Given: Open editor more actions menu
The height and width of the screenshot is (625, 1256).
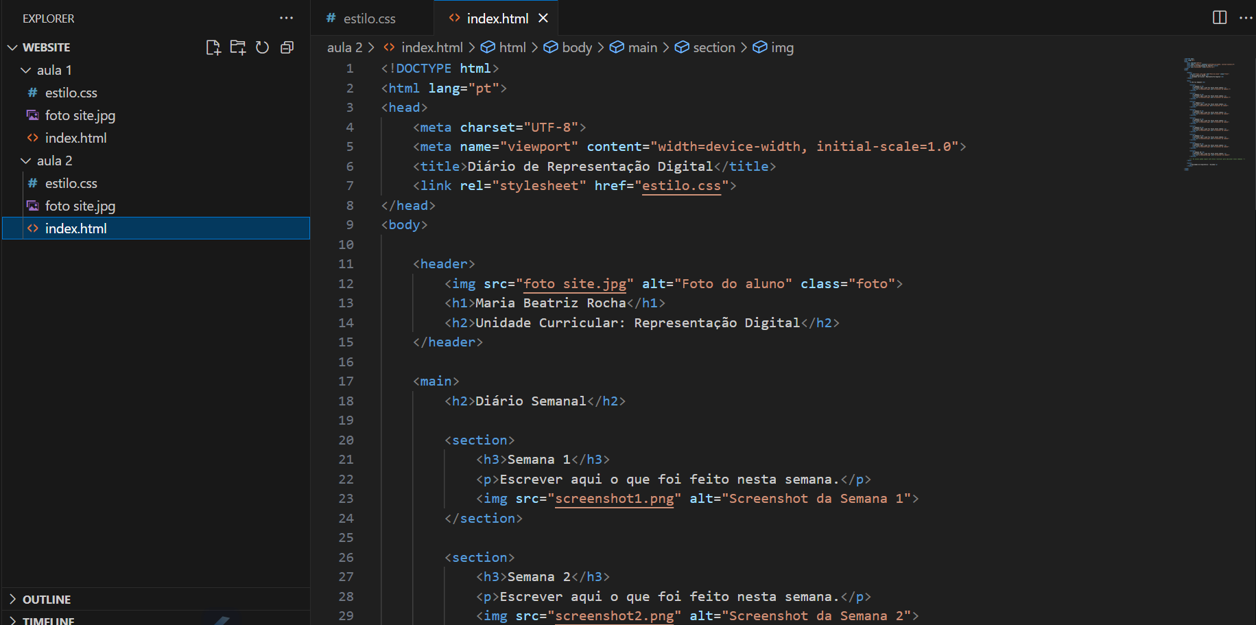Looking at the screenshot, I should pos(1246,18).
